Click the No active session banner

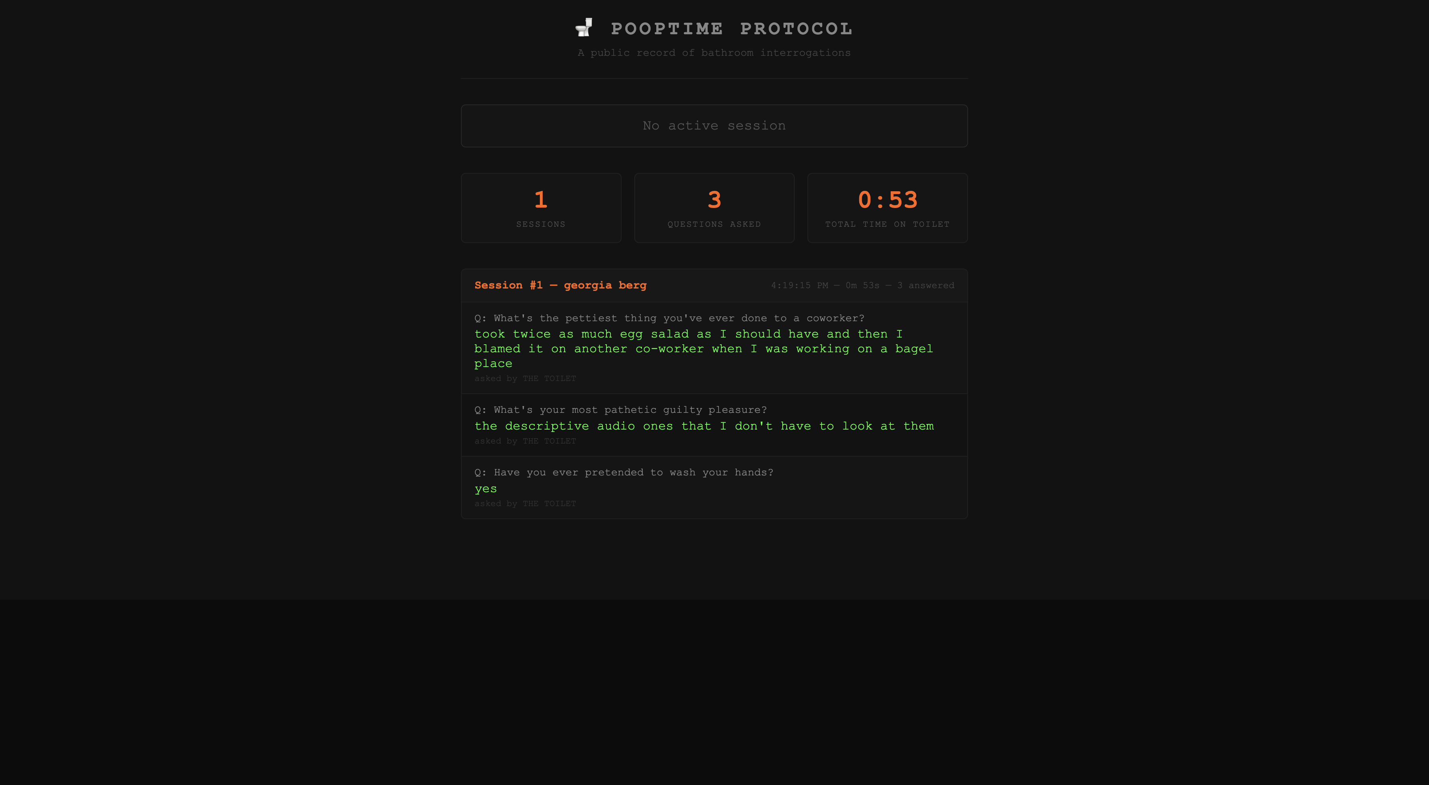(714, 126)
